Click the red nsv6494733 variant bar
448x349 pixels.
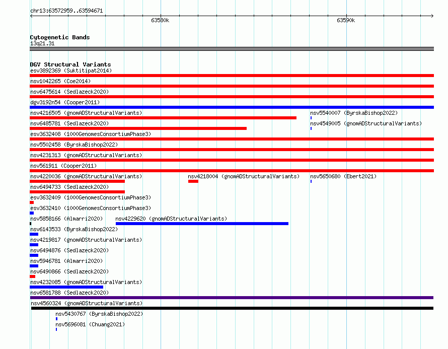click(77, 192)
